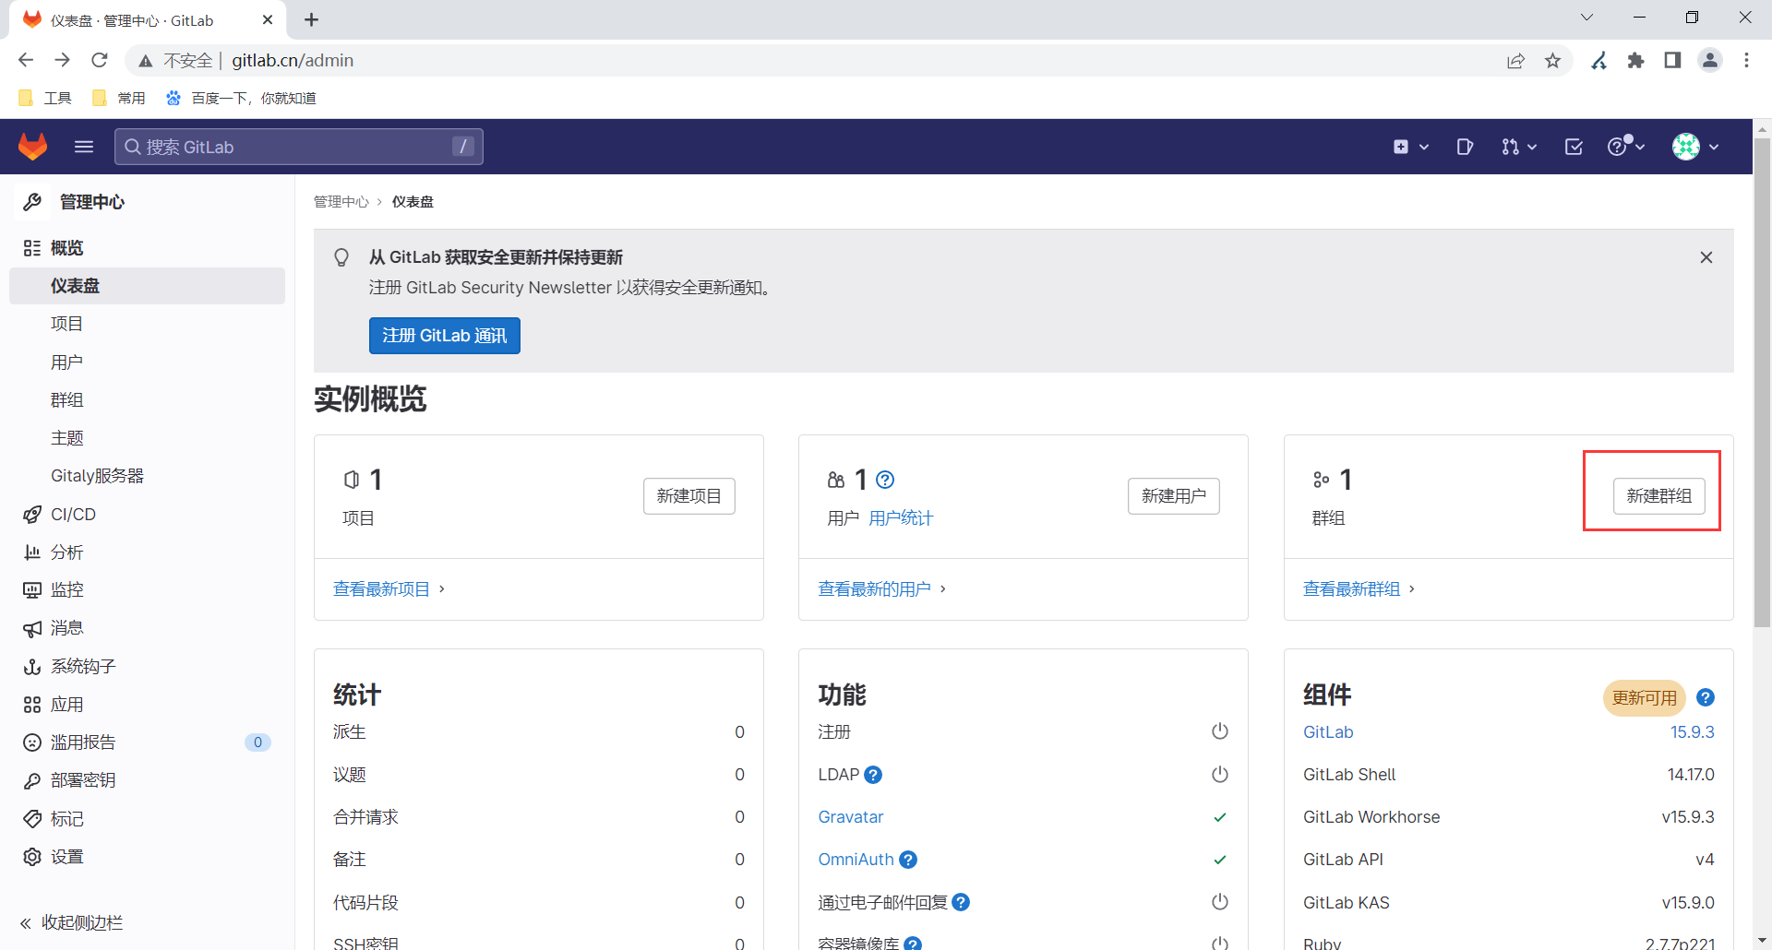Image resolution: width=1772 pixels, height=950 pixels.
Task: Open the Chrome three-dot menu
Action: coord(1746,60)
